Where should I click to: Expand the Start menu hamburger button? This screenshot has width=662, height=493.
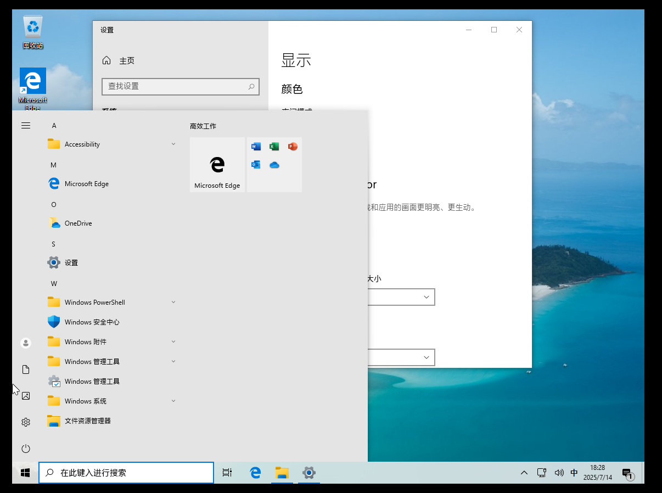pyautogui.click(x=26, y=126)
